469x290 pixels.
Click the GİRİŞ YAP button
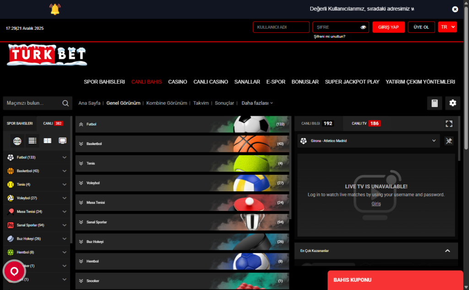tap(388, 27)
